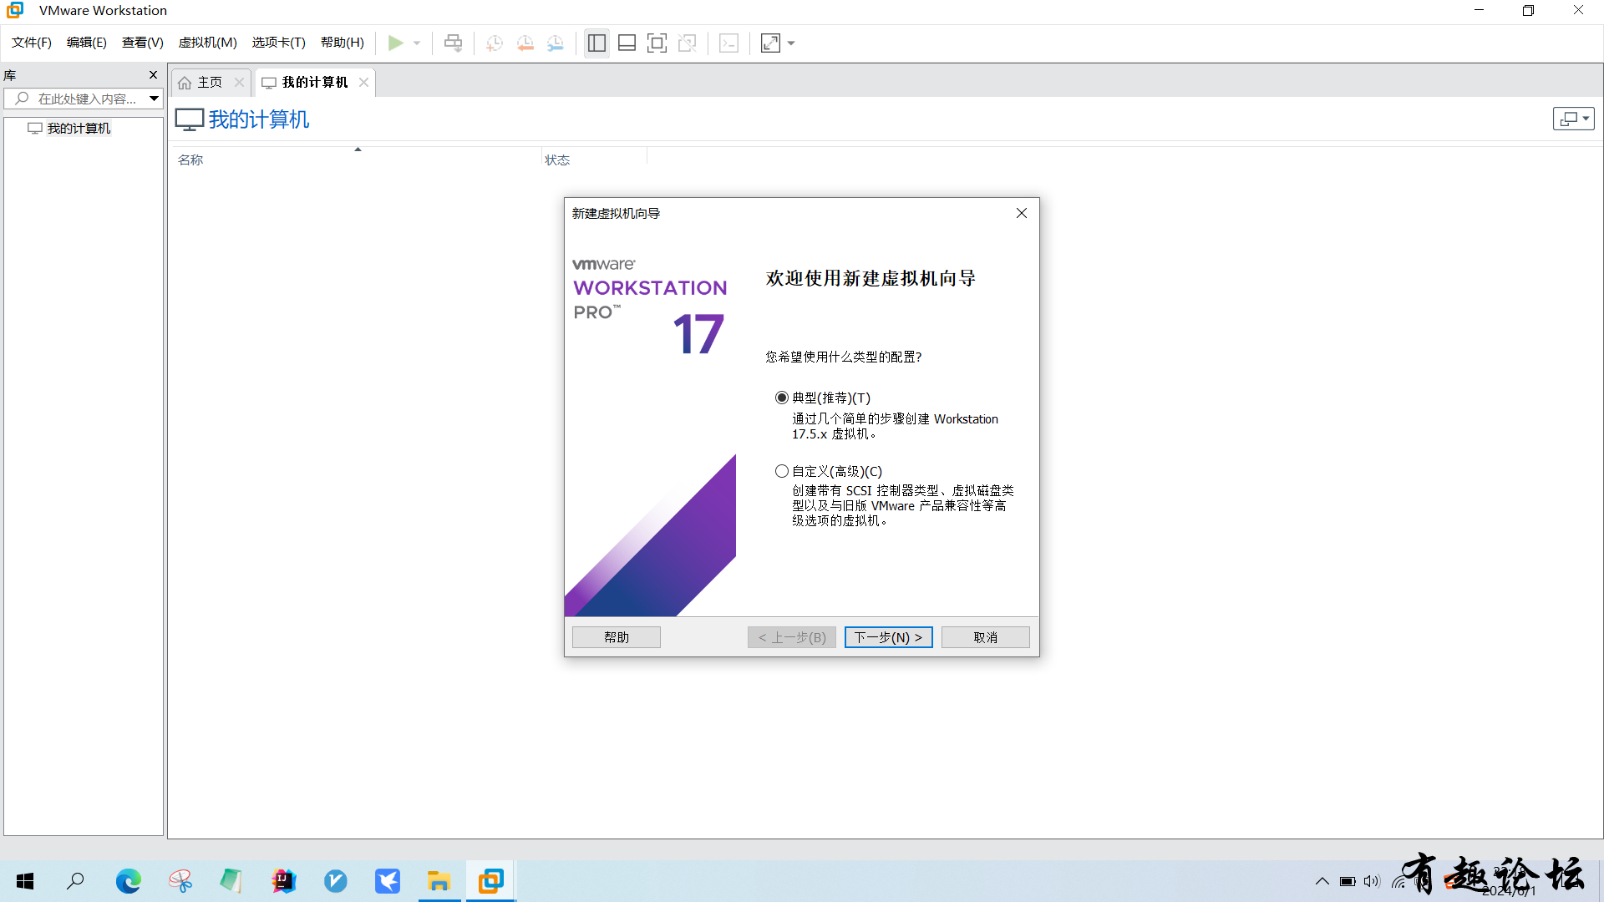
Task: Show hidden system tray icons
Action: click(1322, 881)
